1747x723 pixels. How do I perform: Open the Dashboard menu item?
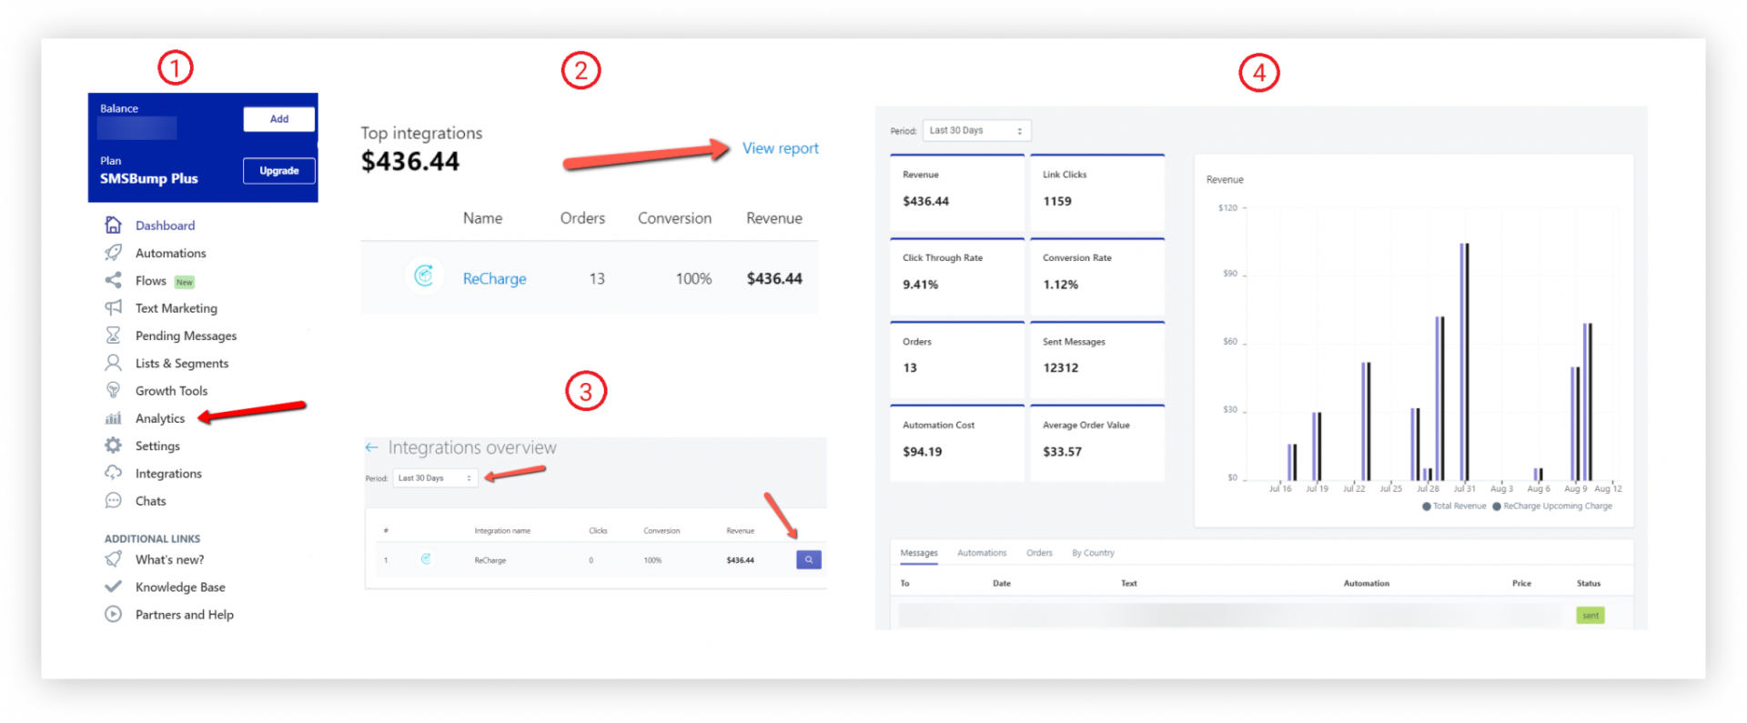point(165,226)
